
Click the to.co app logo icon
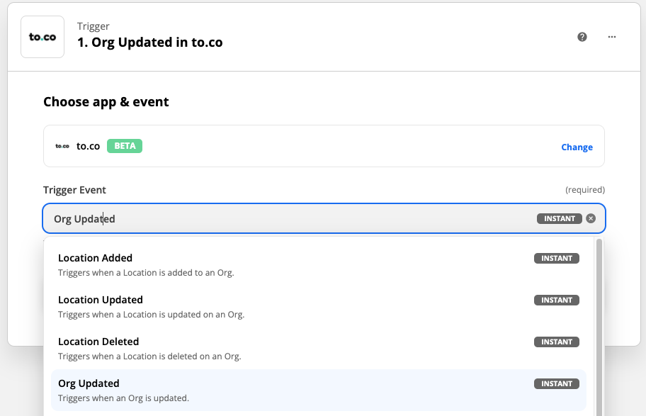point(42,36)
